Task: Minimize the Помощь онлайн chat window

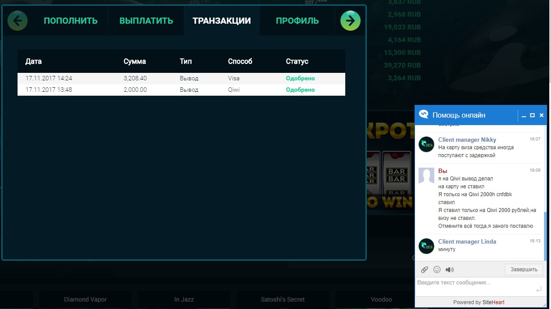Action: tap(524, 115)
